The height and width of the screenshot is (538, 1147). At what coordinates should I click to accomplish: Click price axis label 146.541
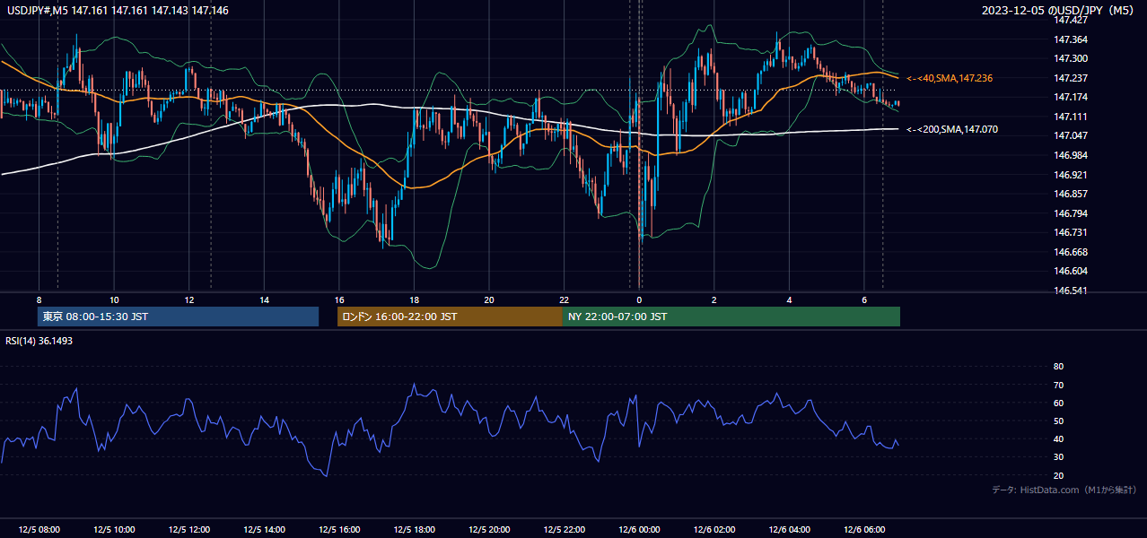pyautogui.click(x=1071, y=291)
